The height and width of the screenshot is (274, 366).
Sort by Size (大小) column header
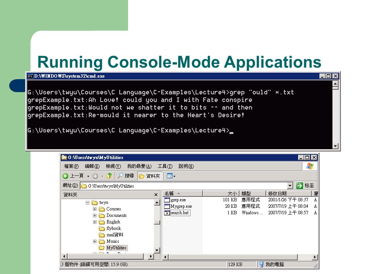pyautogui.click(x=221, y=194)
